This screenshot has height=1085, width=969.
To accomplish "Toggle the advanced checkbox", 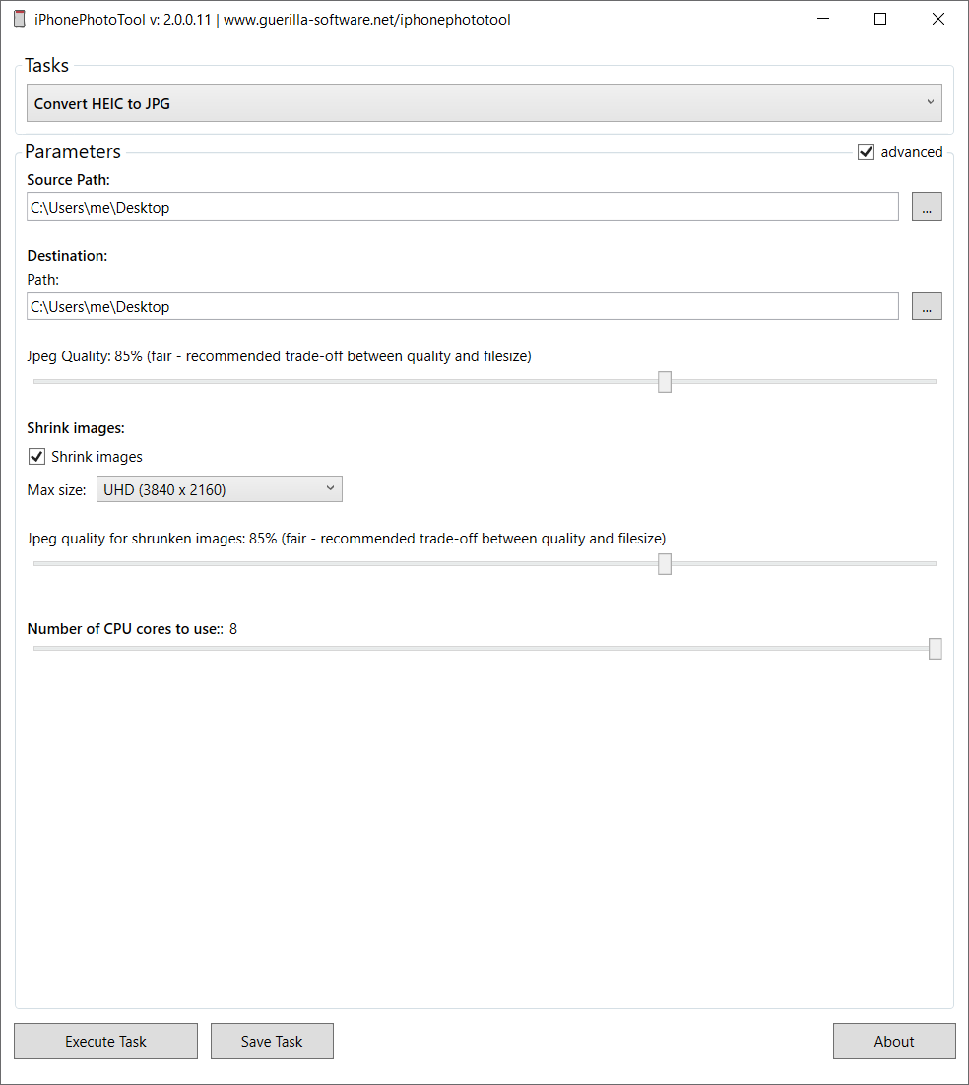I will (x=867, y=152).
